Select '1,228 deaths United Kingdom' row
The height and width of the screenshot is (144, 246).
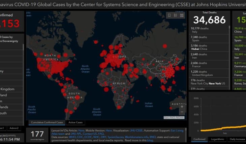click(209, 73)
